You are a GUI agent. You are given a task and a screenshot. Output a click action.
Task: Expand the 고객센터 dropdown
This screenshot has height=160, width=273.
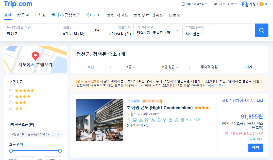[x=200, y=4]
